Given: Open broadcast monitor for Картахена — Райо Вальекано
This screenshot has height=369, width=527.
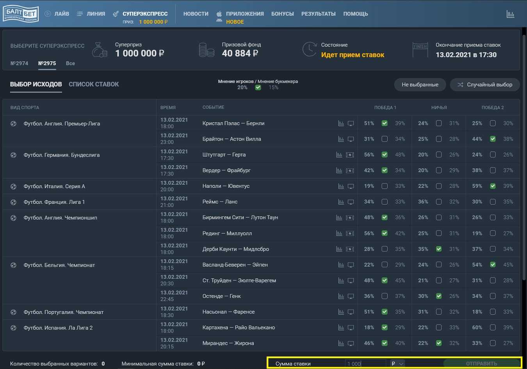Looking at the screenshot, I should click(x=351, y=328).
